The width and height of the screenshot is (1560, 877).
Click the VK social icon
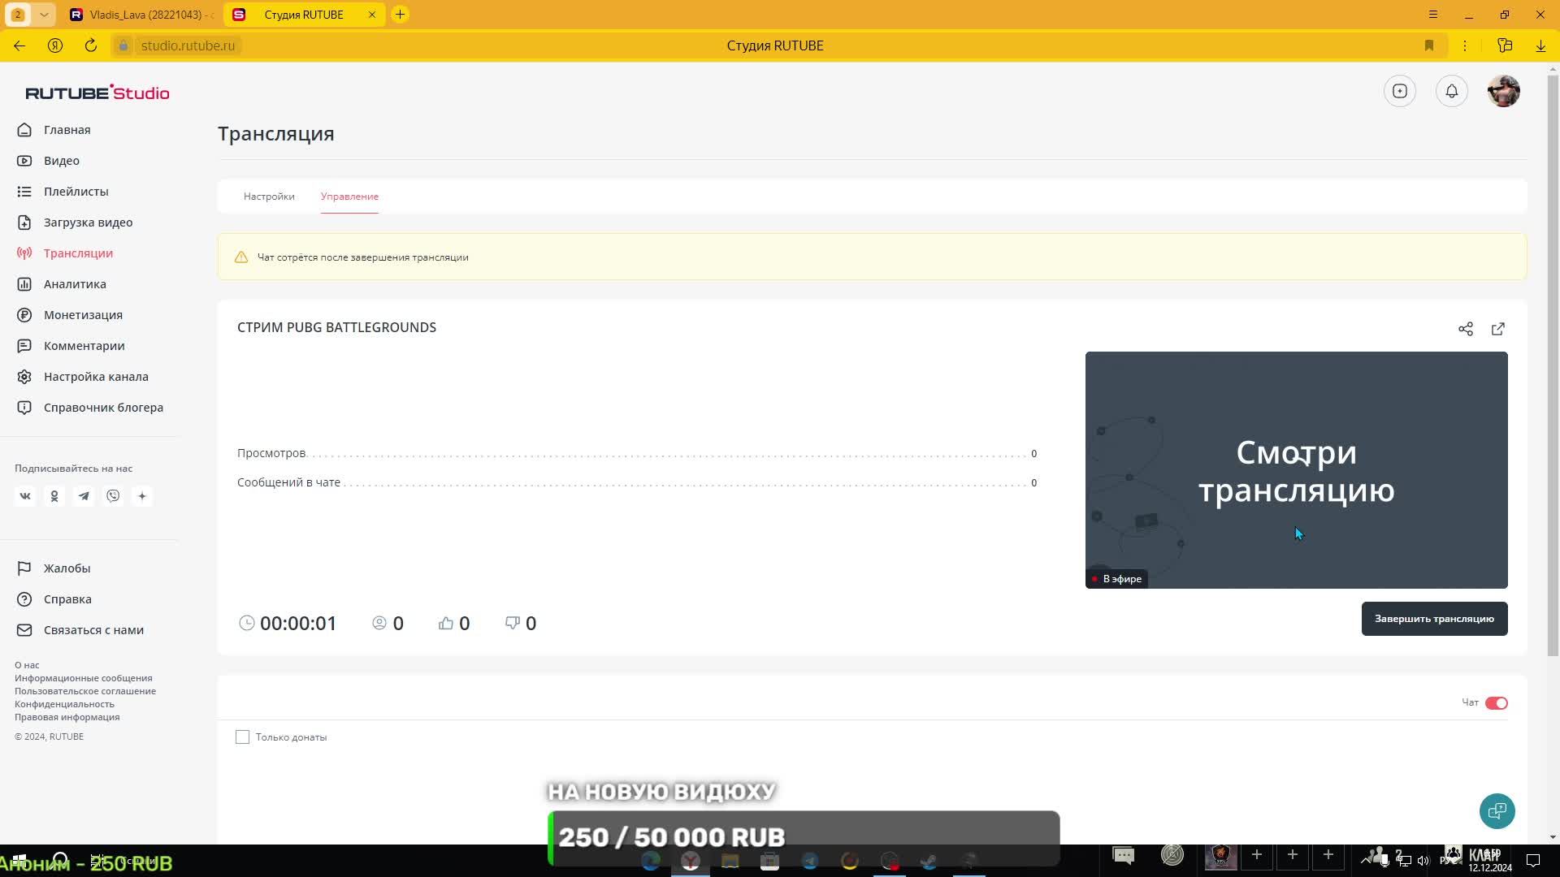tap(25, 496)
